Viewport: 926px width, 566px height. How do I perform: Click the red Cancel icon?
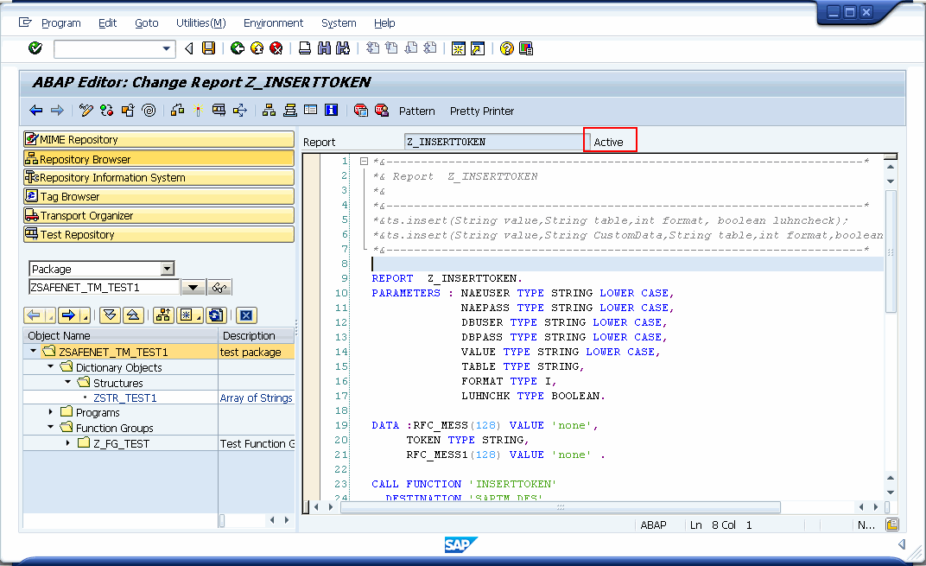(x=276, y=48)
